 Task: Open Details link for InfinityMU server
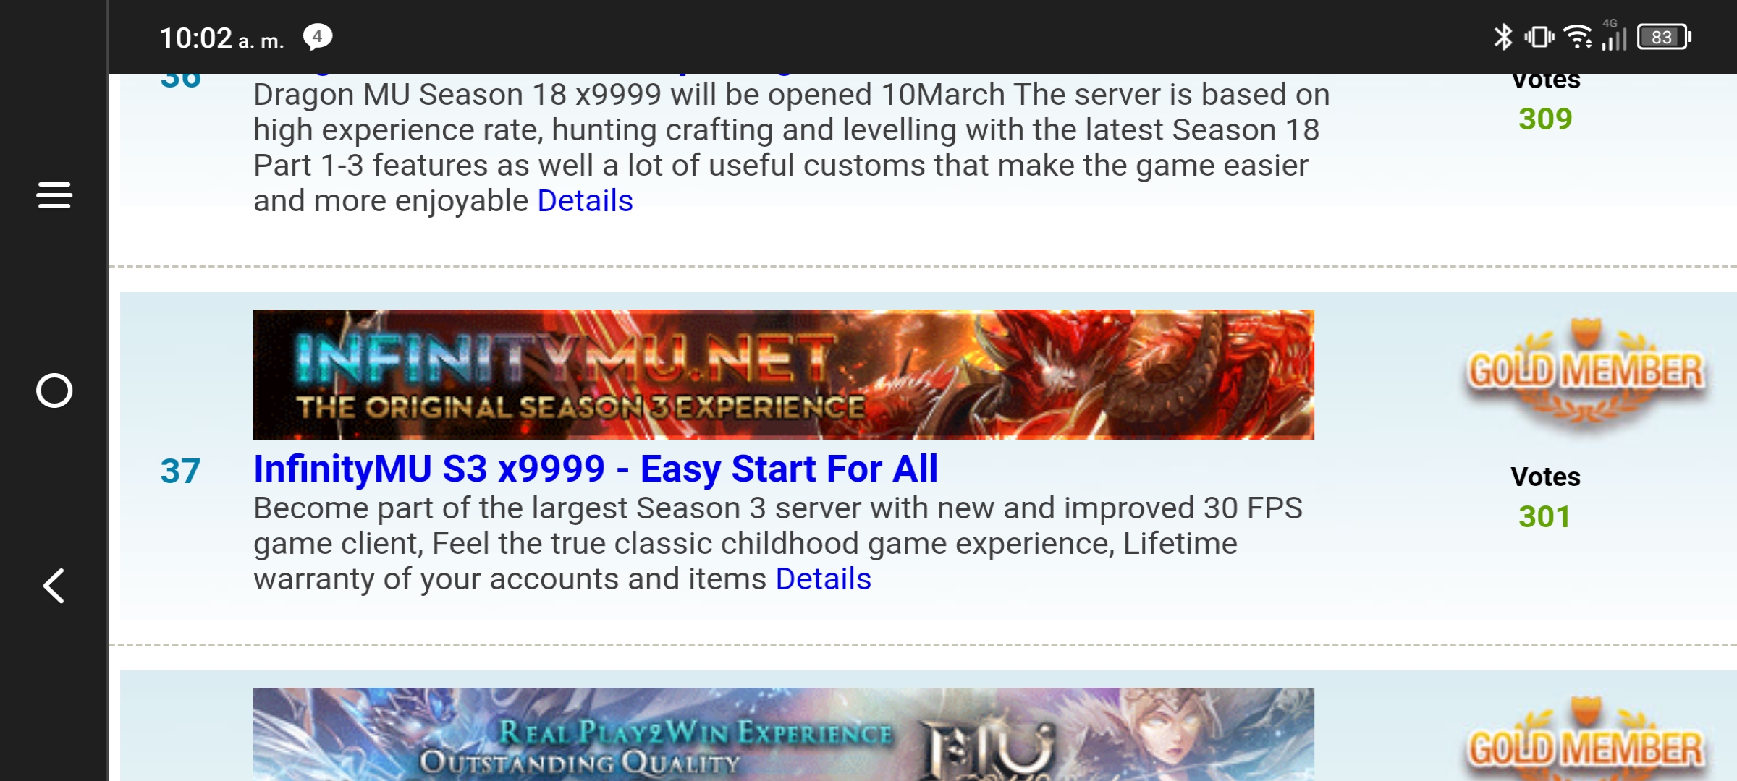[x=823, y=579]
